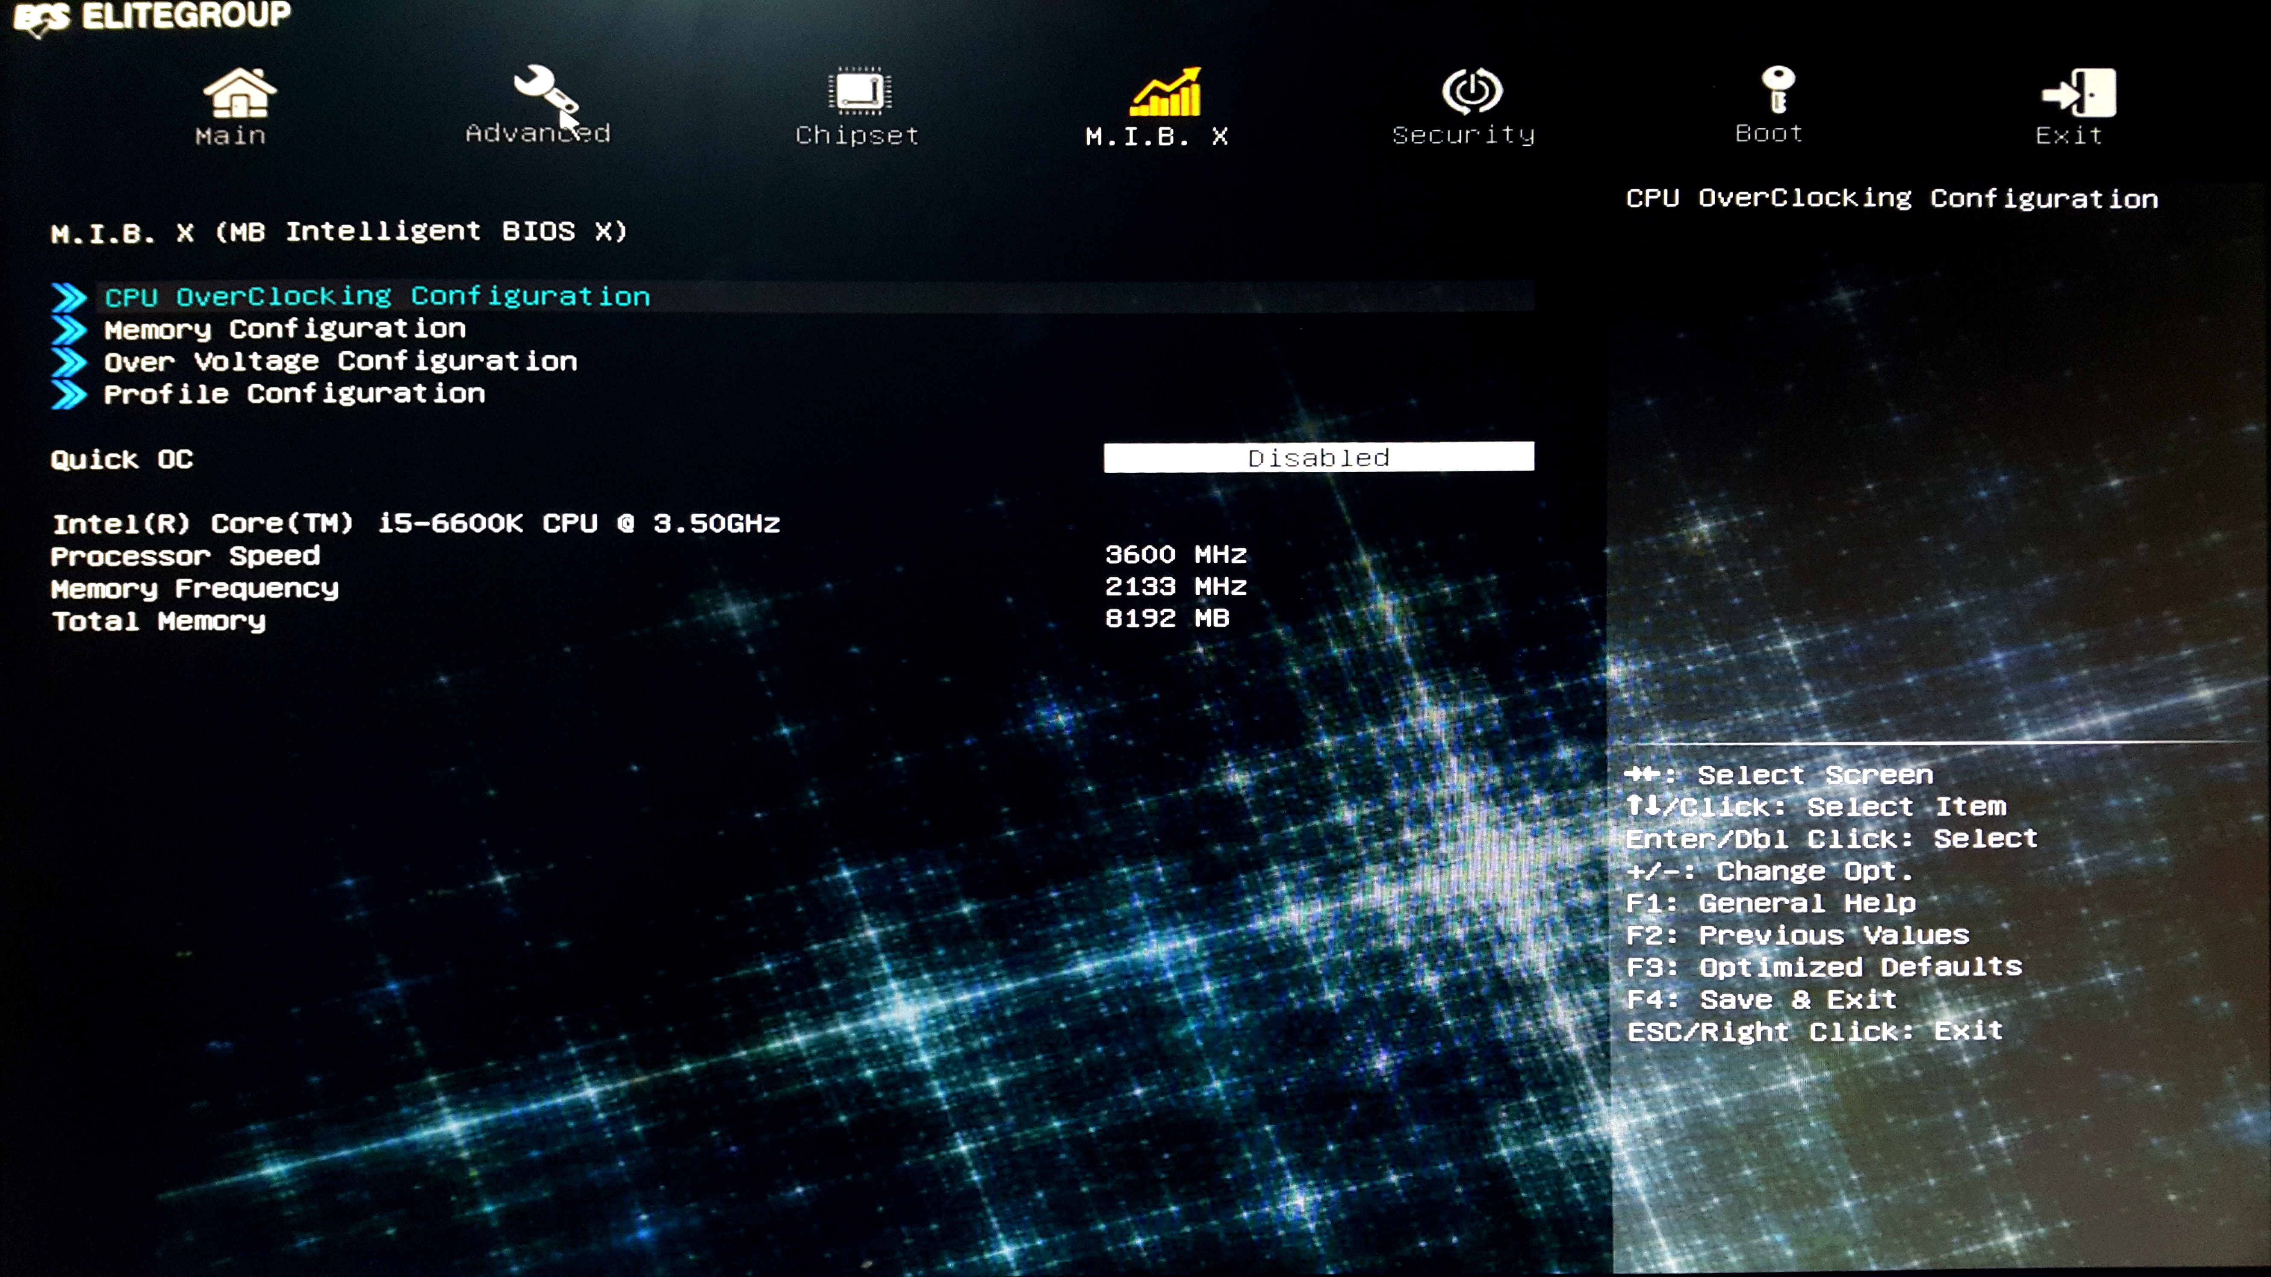Switch to the M.I.B. X tab label
Viewport: 2271px width, 1277px height.
[1156, 137]
